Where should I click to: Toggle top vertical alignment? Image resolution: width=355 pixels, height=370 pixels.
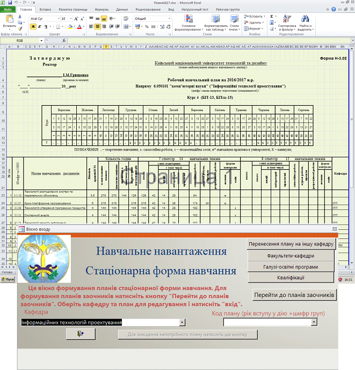91,18
